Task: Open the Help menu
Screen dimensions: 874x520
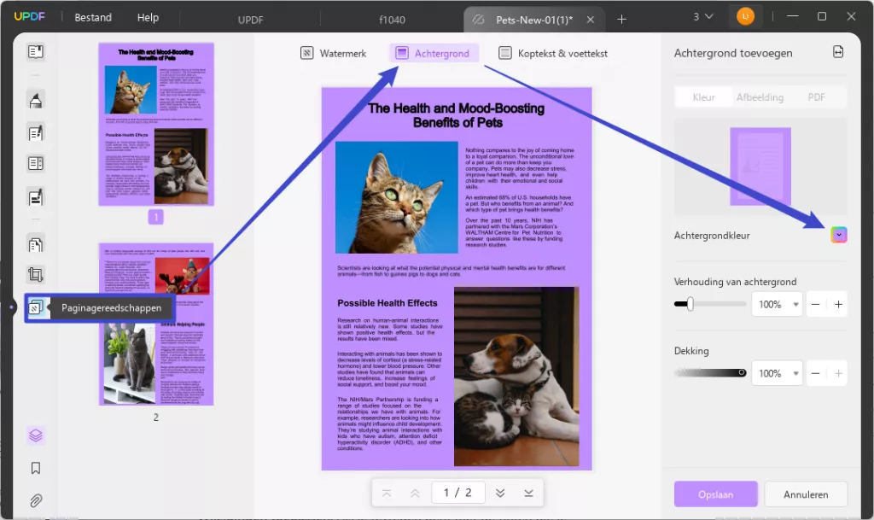Action: (x=148, y=17)
